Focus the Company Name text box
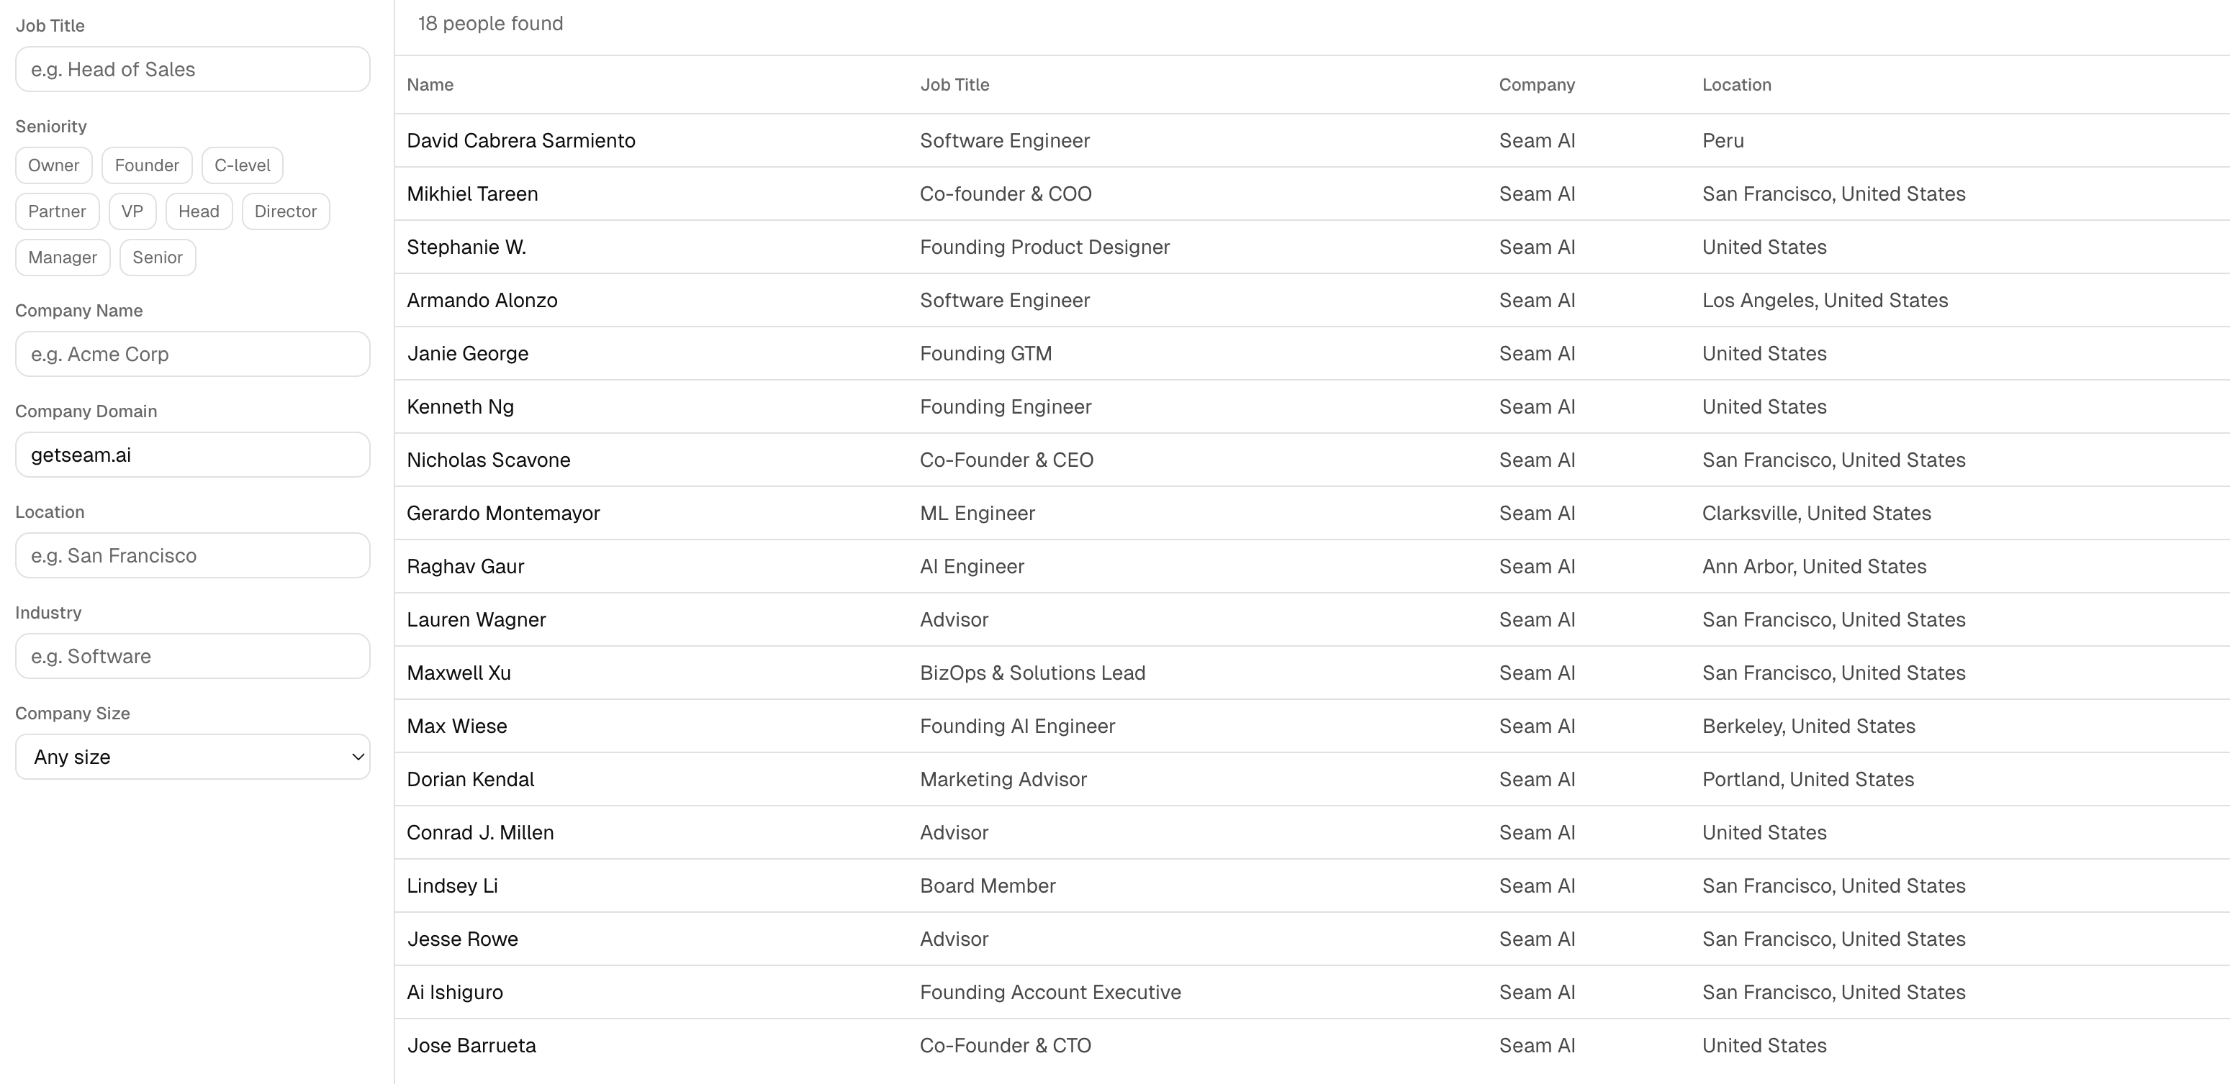 [192, 354]
